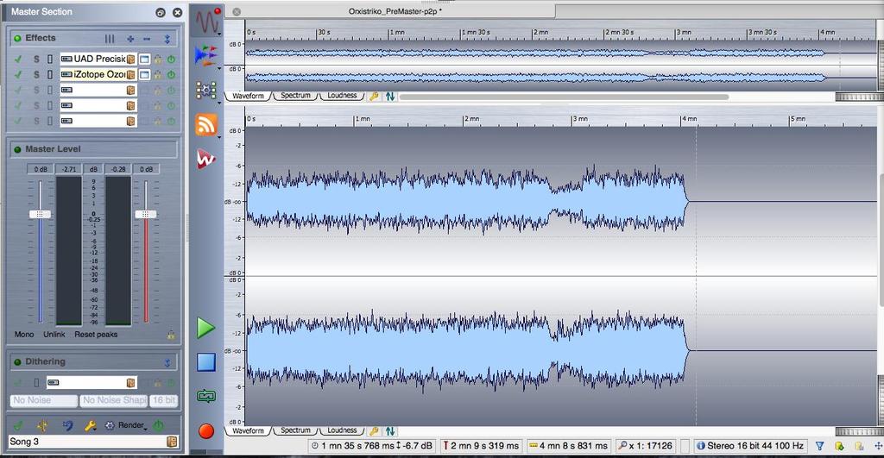Click sync arrows icon beside lower Loudness tab

click(389, 431)
